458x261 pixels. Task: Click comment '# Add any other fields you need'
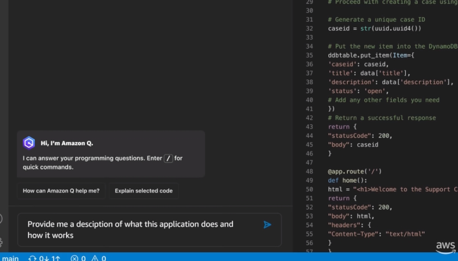click(x=383, y=100)
